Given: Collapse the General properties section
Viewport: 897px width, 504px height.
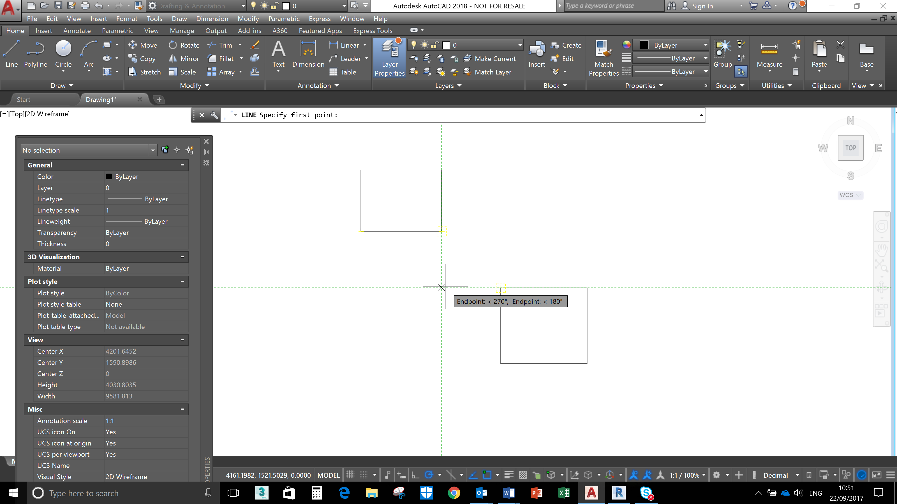Looking at the screenshot, I should point(182,165).
